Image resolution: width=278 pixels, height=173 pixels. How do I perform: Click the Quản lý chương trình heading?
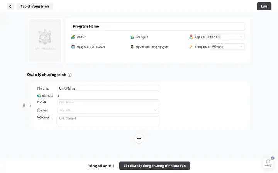(x=47, y=75)
